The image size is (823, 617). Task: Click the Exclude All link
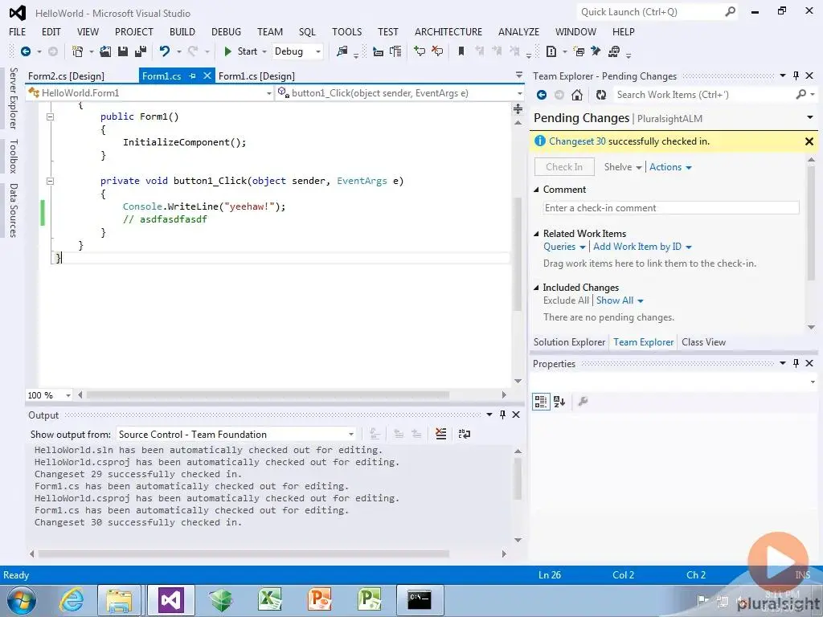pyautogui.click(x=567, y=300)
